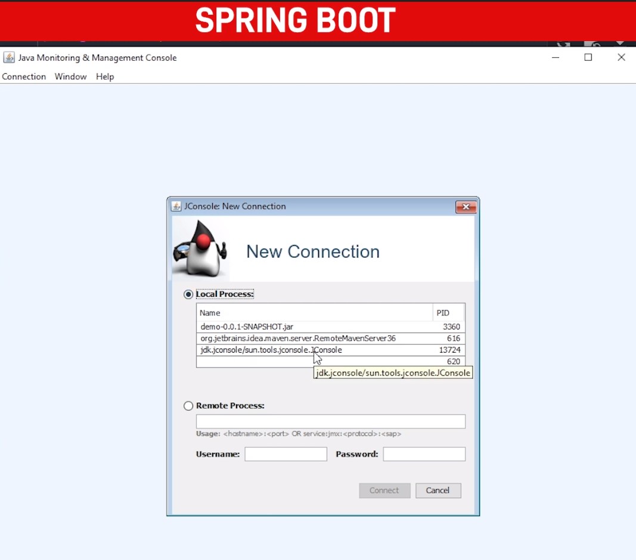The height and width of the screenshot is (560, 636).
Task: Click the Remote Process hostname text field
Action: coord(330,421)
